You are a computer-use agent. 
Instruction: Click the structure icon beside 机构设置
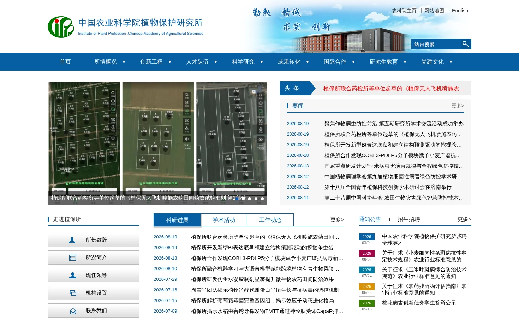point(73,293)
